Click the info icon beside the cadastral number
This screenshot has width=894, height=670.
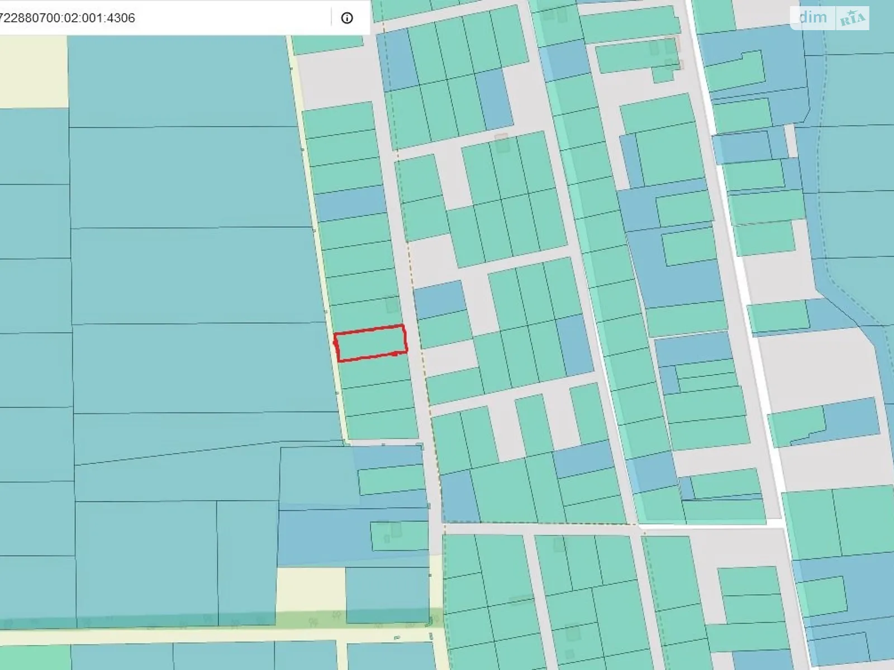tap(347, 18)
